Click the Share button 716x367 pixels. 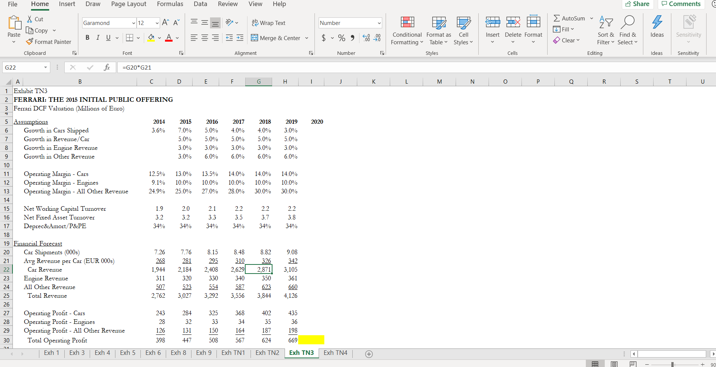click(638, 4)
